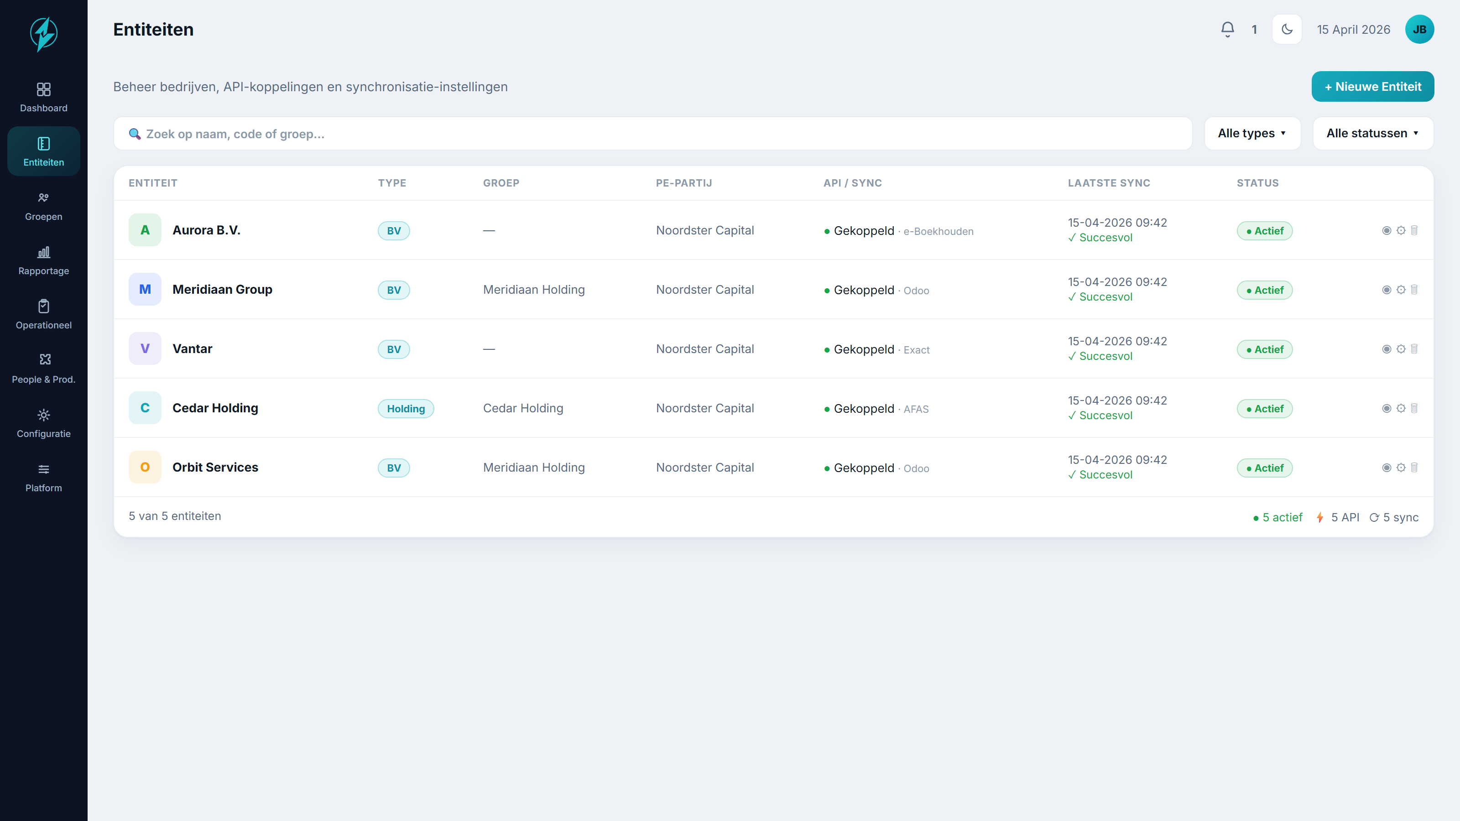Screen dimensions: 1460x821
Task: Select Entiteiten in the sidebar
Action: (44, 152)
